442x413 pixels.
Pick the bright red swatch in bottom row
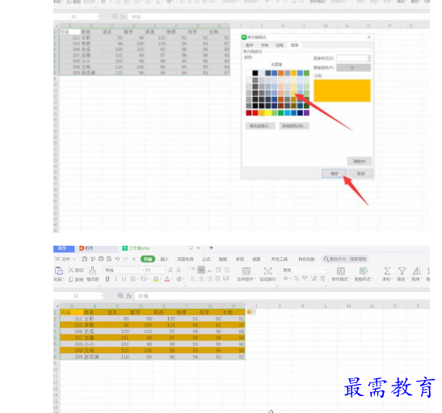pyautogui.click(x=255, y=113)
